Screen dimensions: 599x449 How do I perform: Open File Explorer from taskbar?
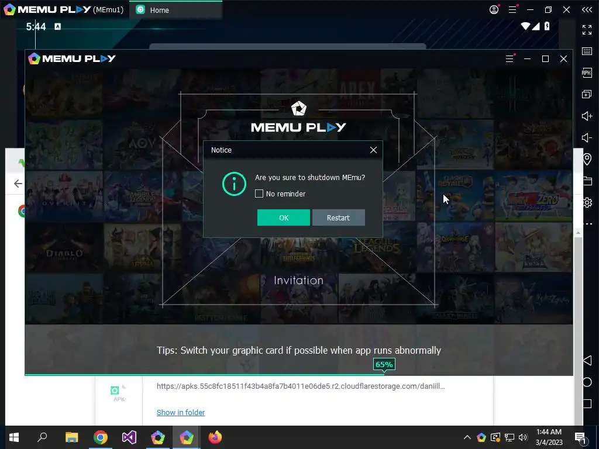pos(71,437)
